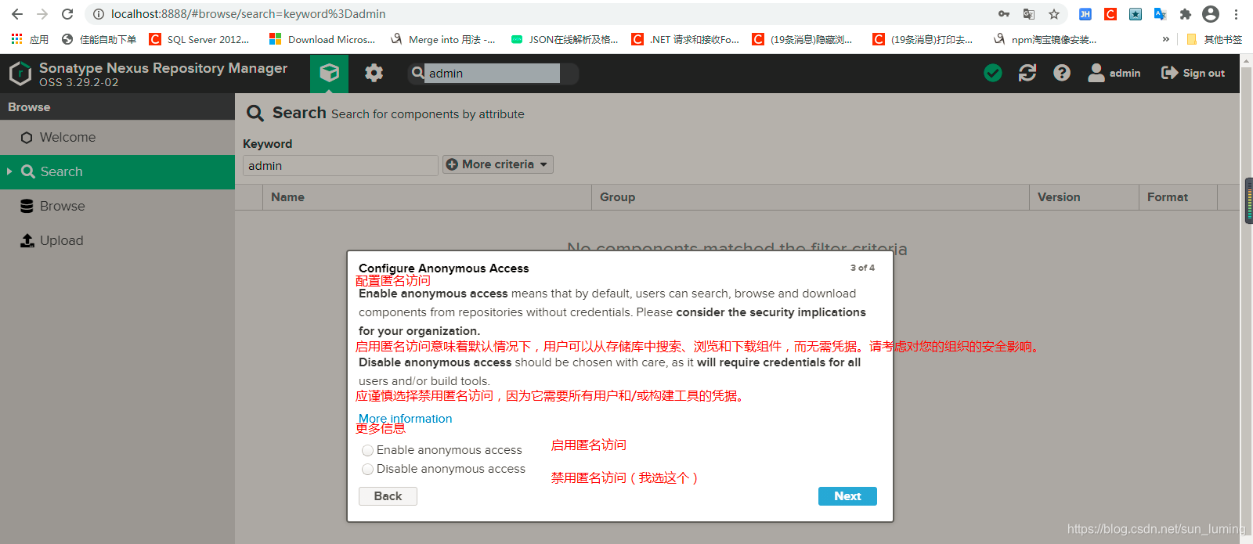Viewport: 1253px width, 544px height.
Task: Click the browser forward arrow
Action: point(42,14)
